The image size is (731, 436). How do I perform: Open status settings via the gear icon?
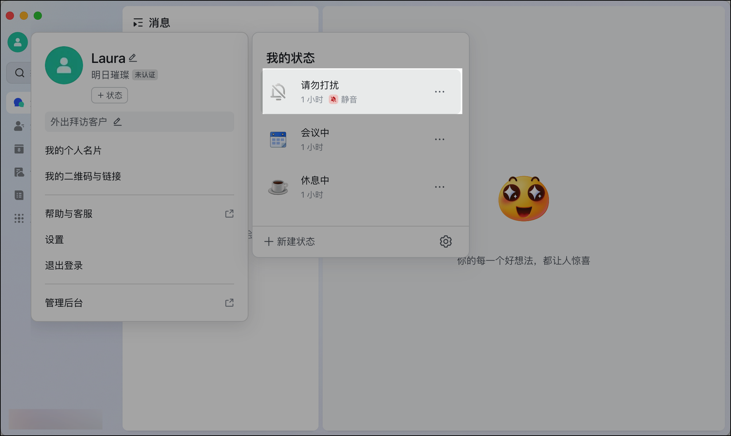[x=446, y=241]
